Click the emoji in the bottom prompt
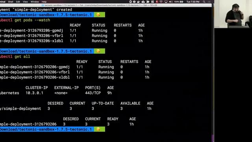 coord(98,129)
